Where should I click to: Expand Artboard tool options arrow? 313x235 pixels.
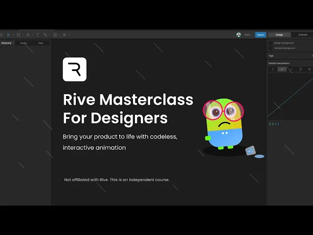[23, 35]
